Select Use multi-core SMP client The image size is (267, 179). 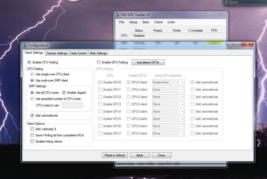click(x=32, y=80)
